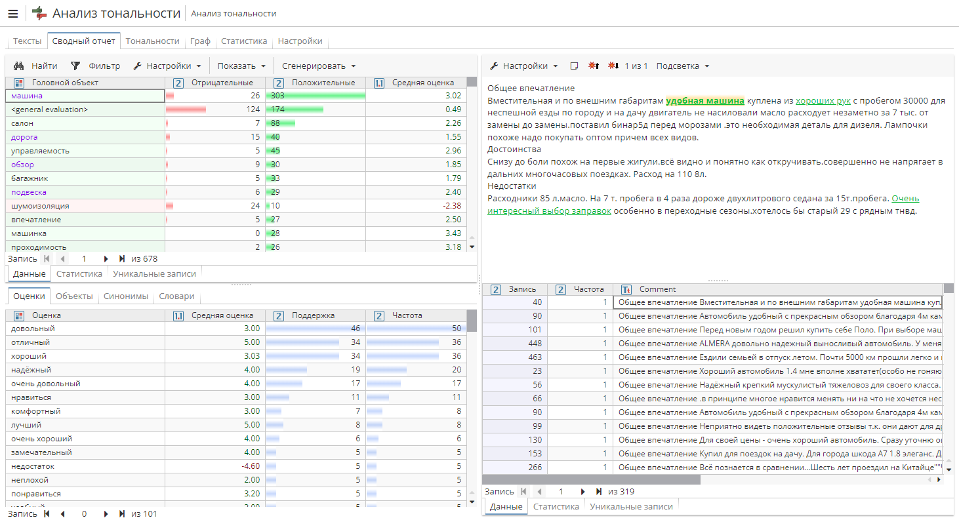This screenshot has width=959, height=520.
Task: Open Настройки dropdown in summary report toolbar
Action: 167,66
